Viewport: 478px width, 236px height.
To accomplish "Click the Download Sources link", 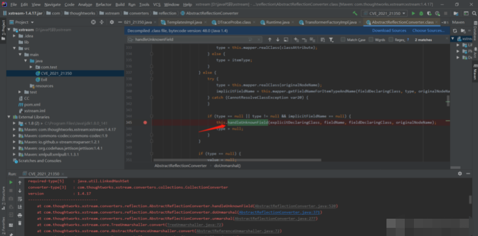I will click(x=389, y=31).
